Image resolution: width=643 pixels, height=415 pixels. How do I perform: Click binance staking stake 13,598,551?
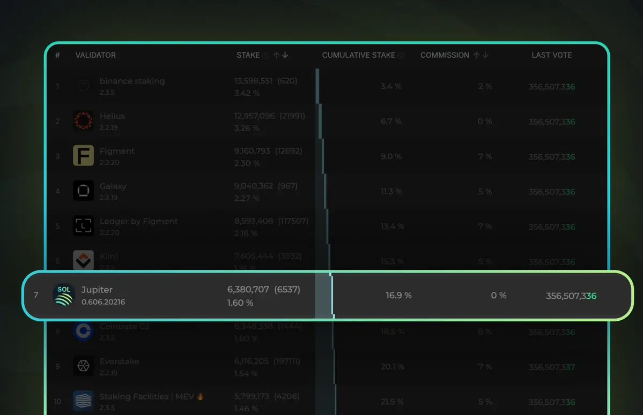coord(253,81)
